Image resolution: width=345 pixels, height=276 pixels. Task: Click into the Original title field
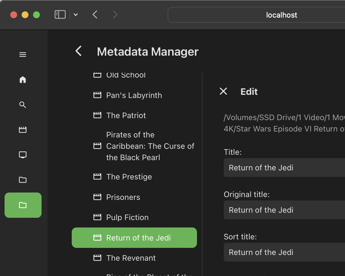(284, 210)
